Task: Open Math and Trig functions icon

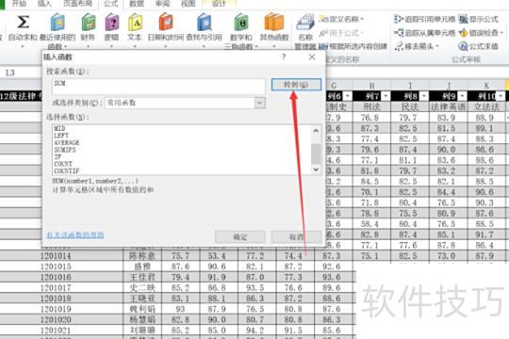Action: pos(241,23)
